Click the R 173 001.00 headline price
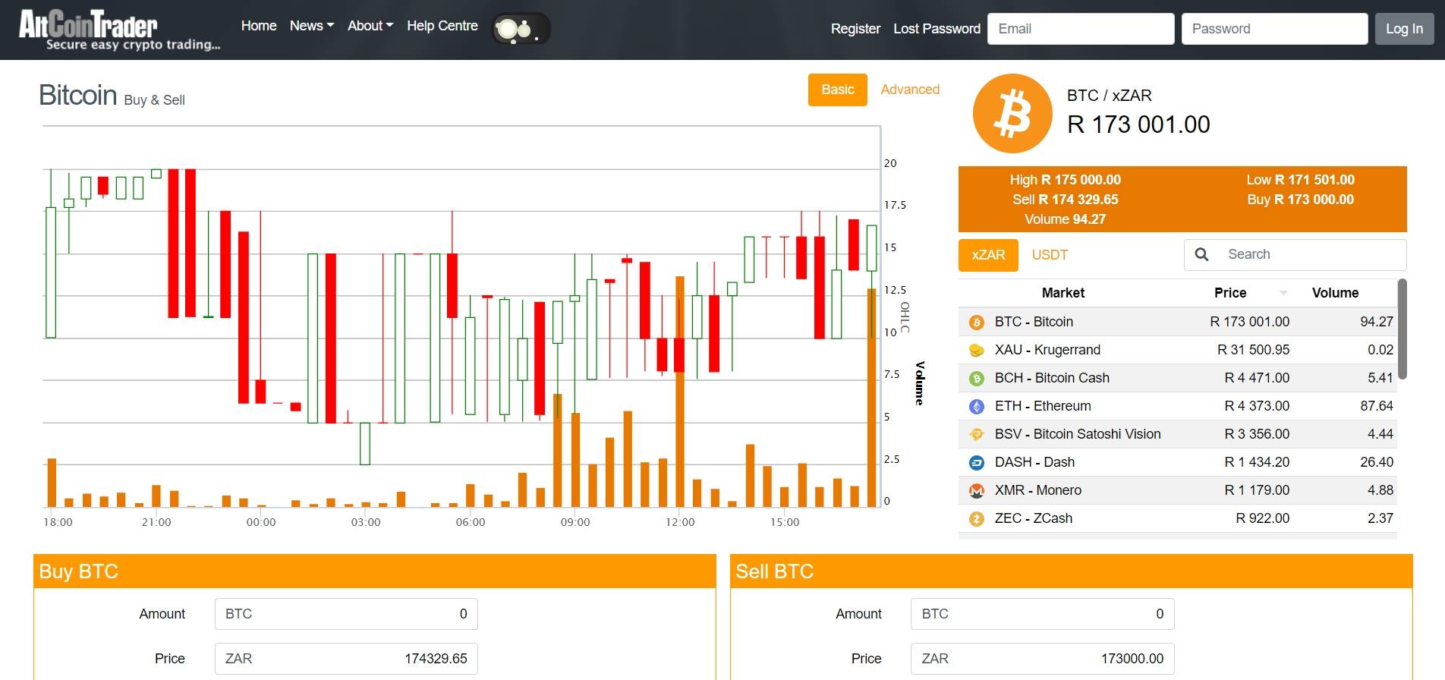The image size is (1445, 680). 1138,124
